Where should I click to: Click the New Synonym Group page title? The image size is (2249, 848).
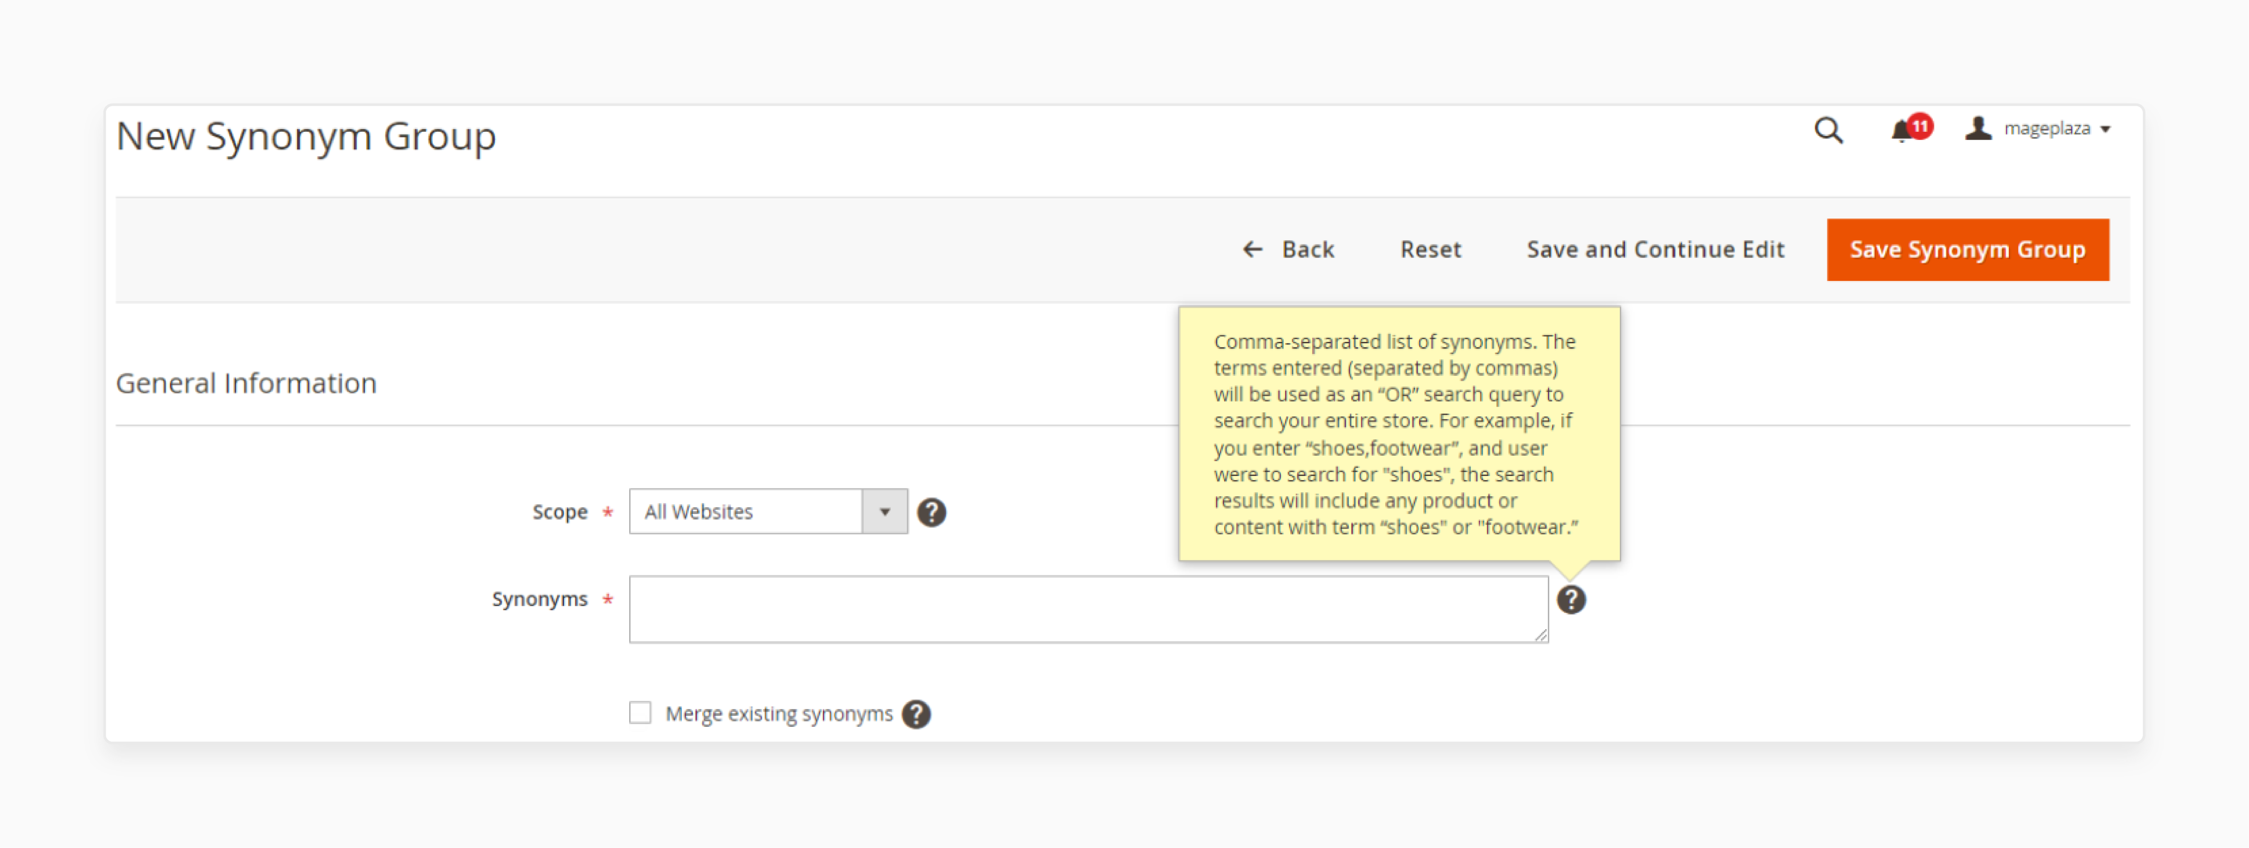[x=306, y=137]
